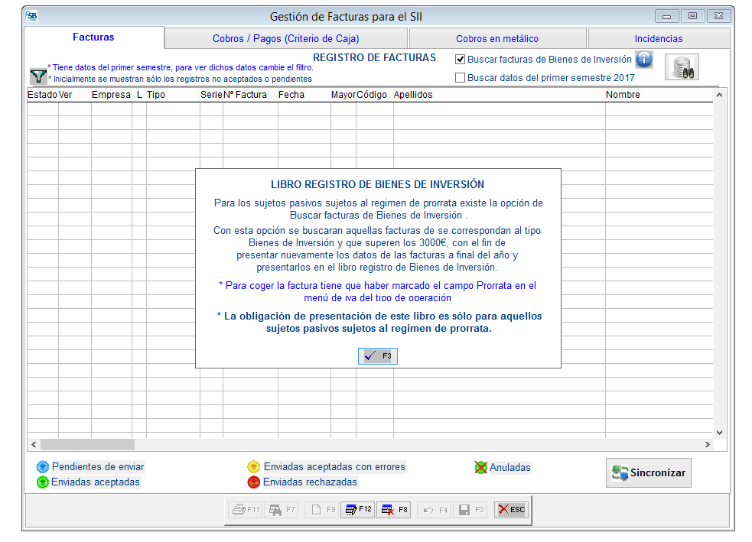Click the horizontal scrollbar right arrow

pyautogui.click(x=708, y=444)
